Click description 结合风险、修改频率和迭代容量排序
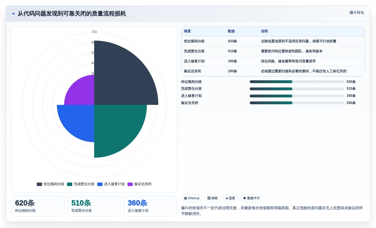 point(288,61)
